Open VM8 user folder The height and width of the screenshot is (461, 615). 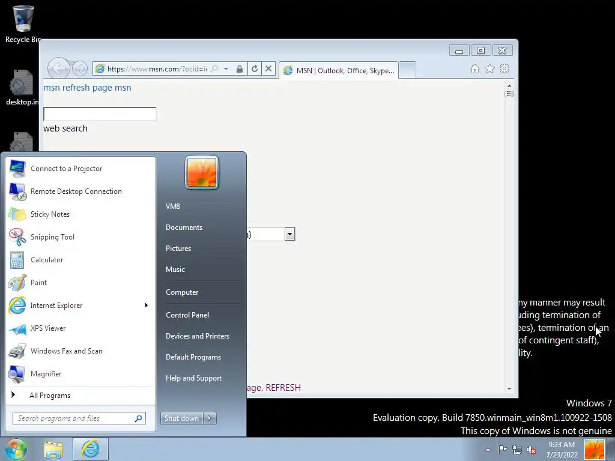[173, 206]
